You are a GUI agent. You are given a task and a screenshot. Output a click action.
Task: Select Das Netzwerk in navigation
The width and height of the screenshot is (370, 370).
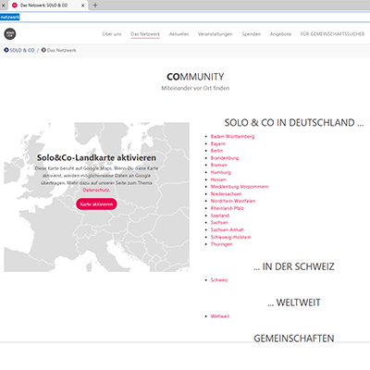point(145,34)
